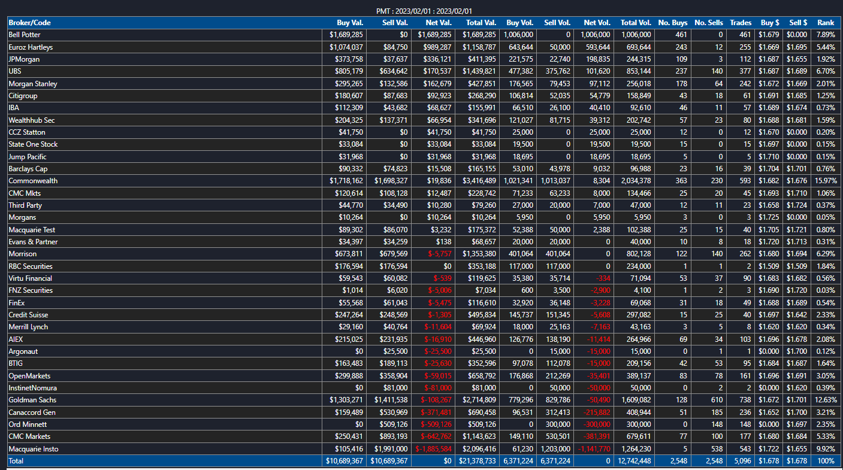The height and width of the screenshot is (470, 843).
Task: Select the InstinetNomura broker name
Action: 32,388
